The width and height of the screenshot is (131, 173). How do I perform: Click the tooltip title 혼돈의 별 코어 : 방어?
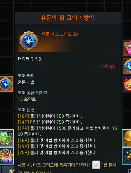[x=68, y=18]
